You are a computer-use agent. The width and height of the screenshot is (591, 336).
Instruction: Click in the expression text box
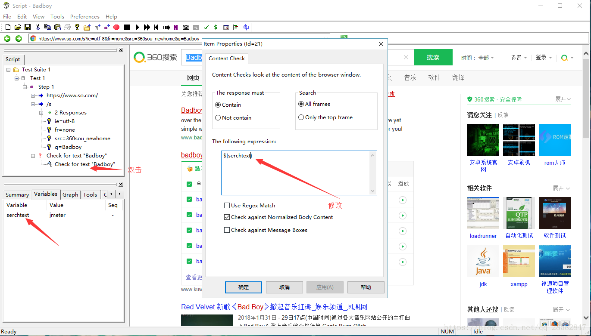[x=299, y=173]
